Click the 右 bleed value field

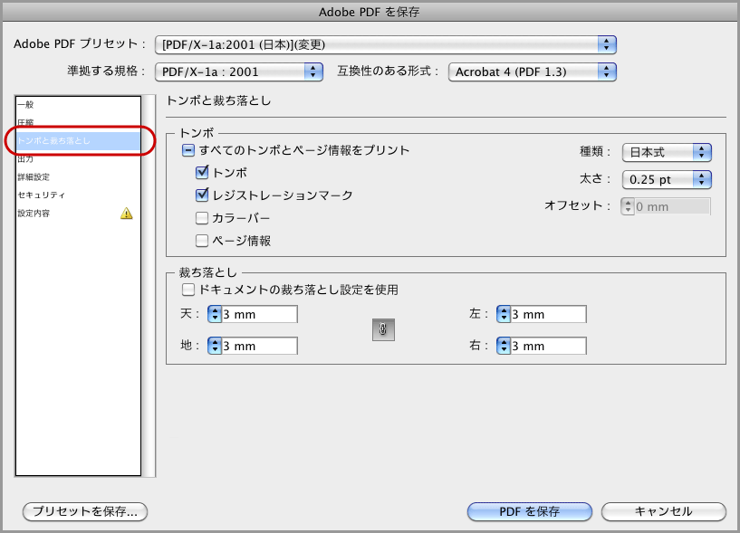point(548,346)
